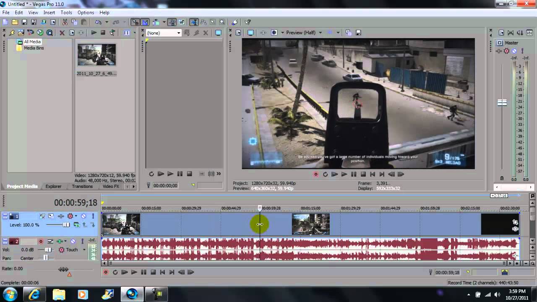
Task: Open the Options menu
Action: point(86,13)
